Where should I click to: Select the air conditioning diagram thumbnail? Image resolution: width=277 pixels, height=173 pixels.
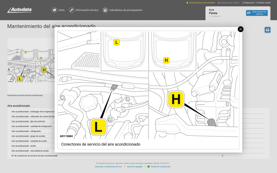[31, 65]
